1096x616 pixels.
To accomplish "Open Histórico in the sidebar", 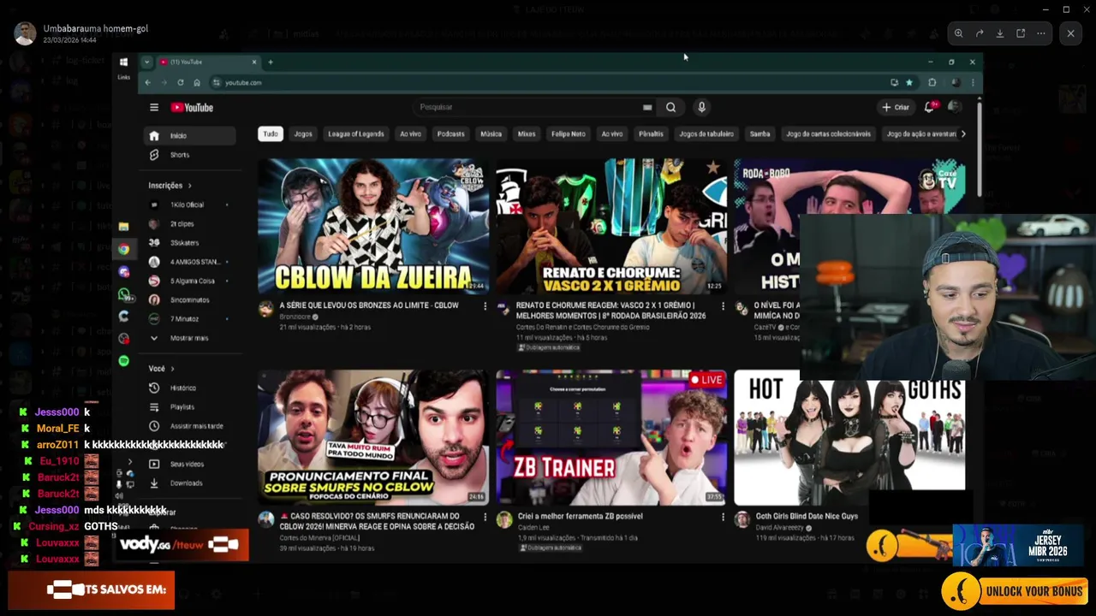I will pos(189,388).
